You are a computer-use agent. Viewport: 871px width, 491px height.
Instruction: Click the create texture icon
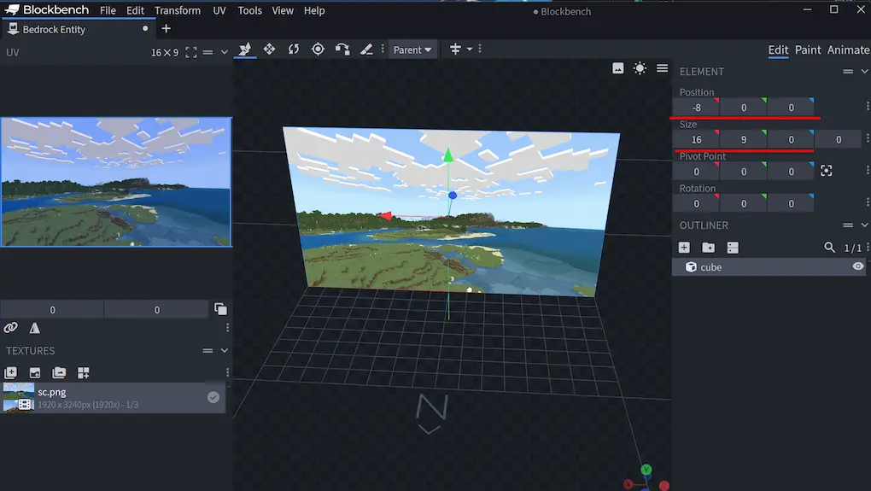coord(10,372)
